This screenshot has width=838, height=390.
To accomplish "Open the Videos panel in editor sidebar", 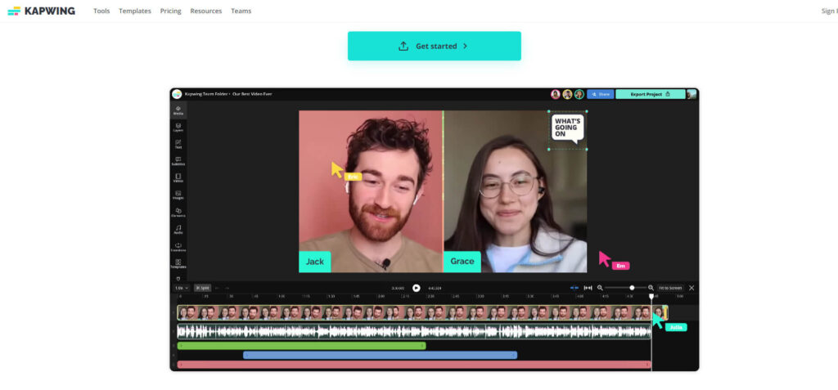I will (x=178, y=178).
